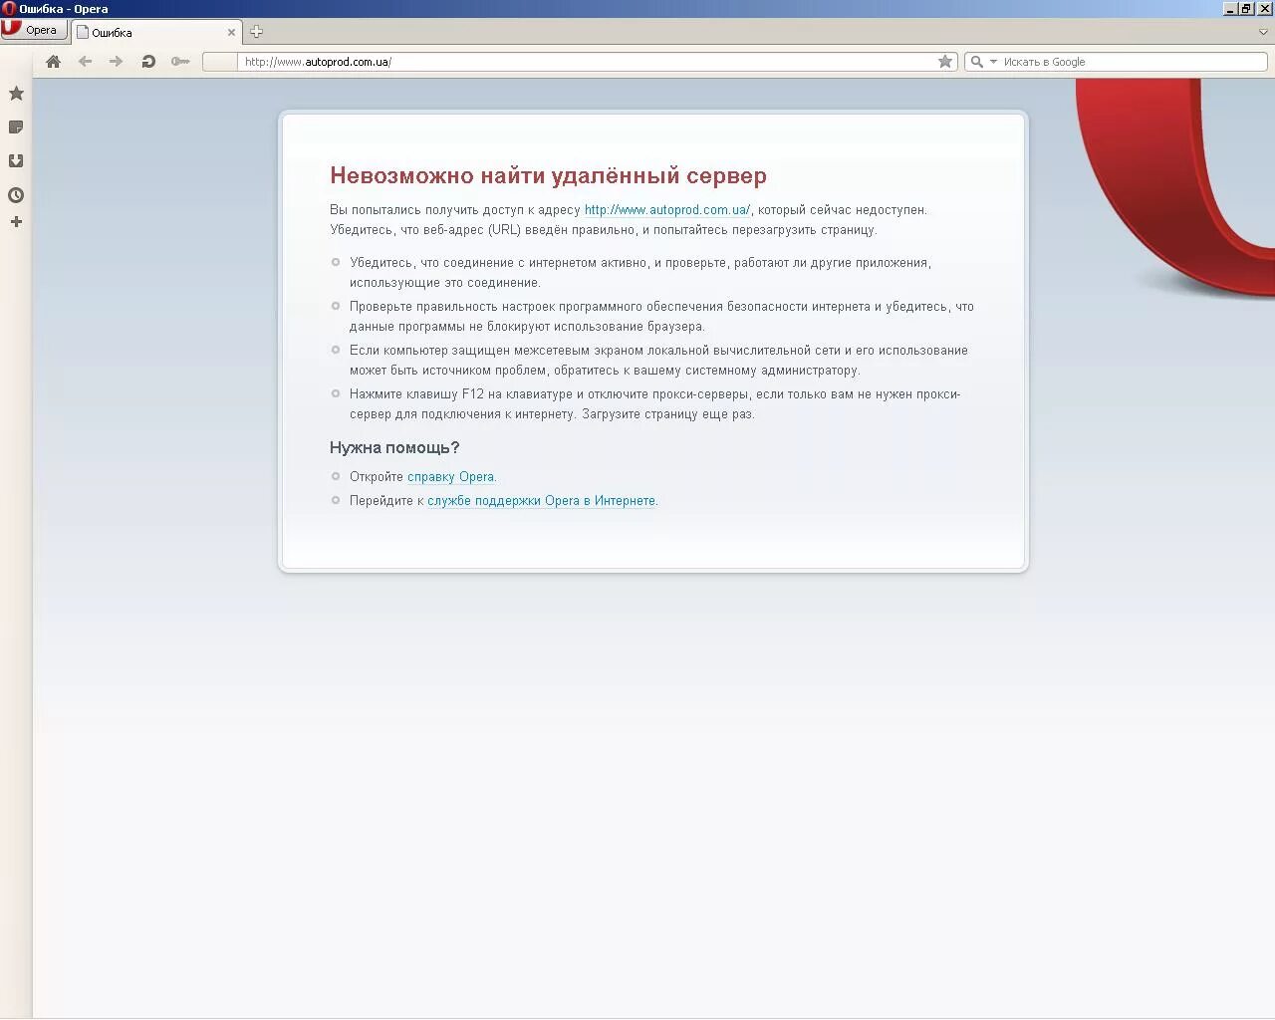
Task: Open the History panel clock icon
Action: (16, 195)
